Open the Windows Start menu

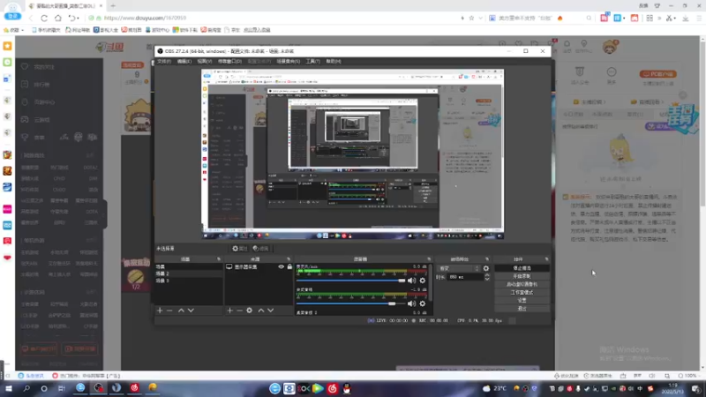pos(9,388)
